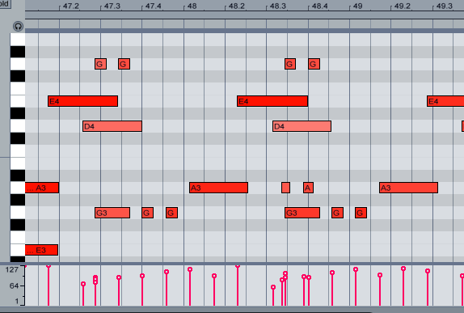
Task: Toggle the headphone MIDI preview icon
Action: [18, 27]
